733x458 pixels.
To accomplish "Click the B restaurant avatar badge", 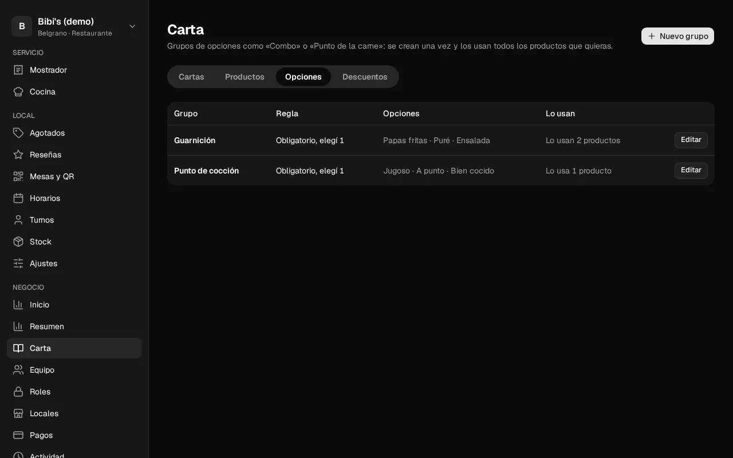I will [x=22, y=26].
